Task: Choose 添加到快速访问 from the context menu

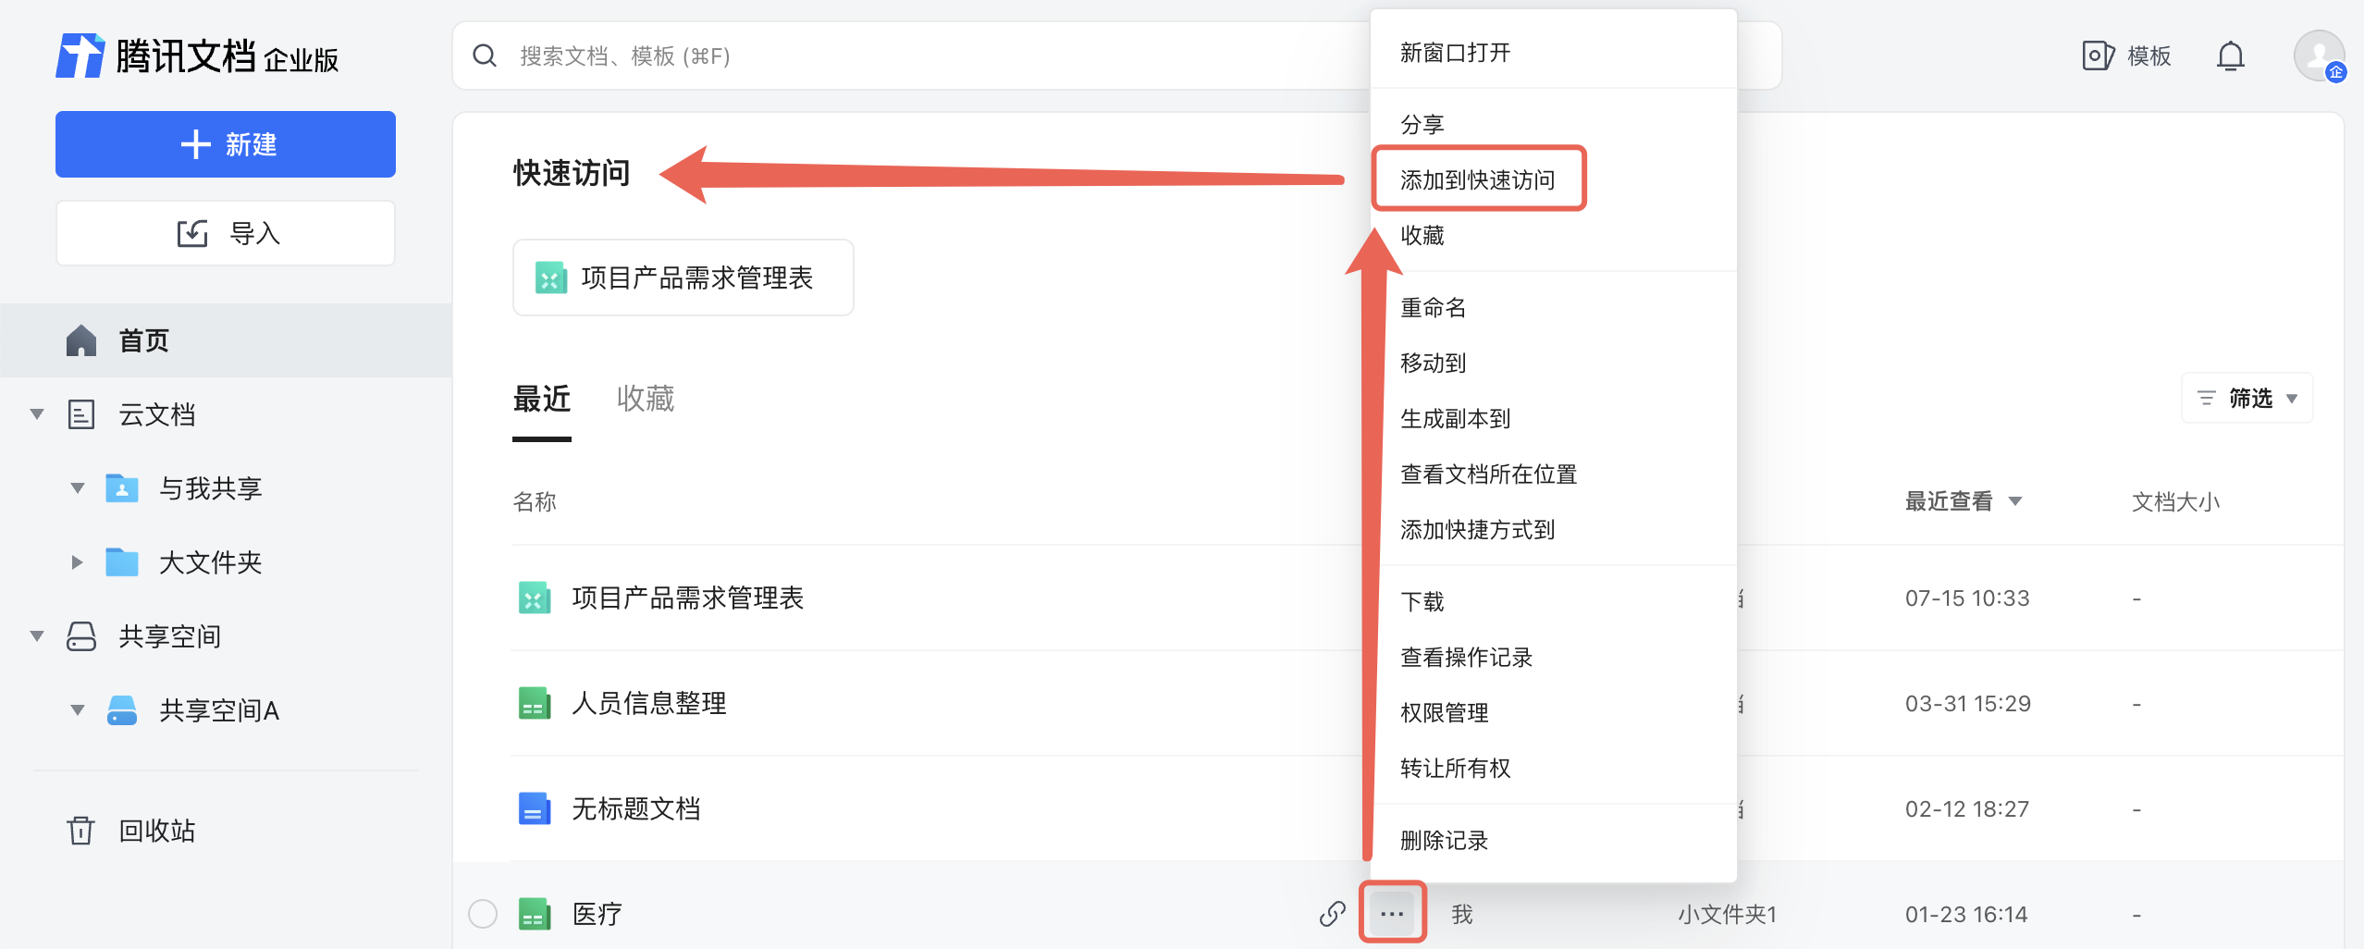Action: click(1477, 179)
